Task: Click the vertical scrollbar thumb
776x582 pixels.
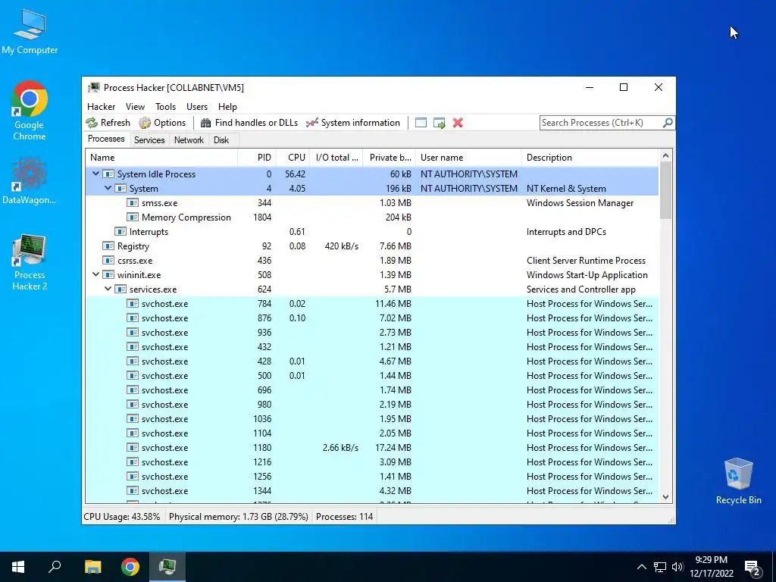Action: pyautogui.click(x=665, y=190)
